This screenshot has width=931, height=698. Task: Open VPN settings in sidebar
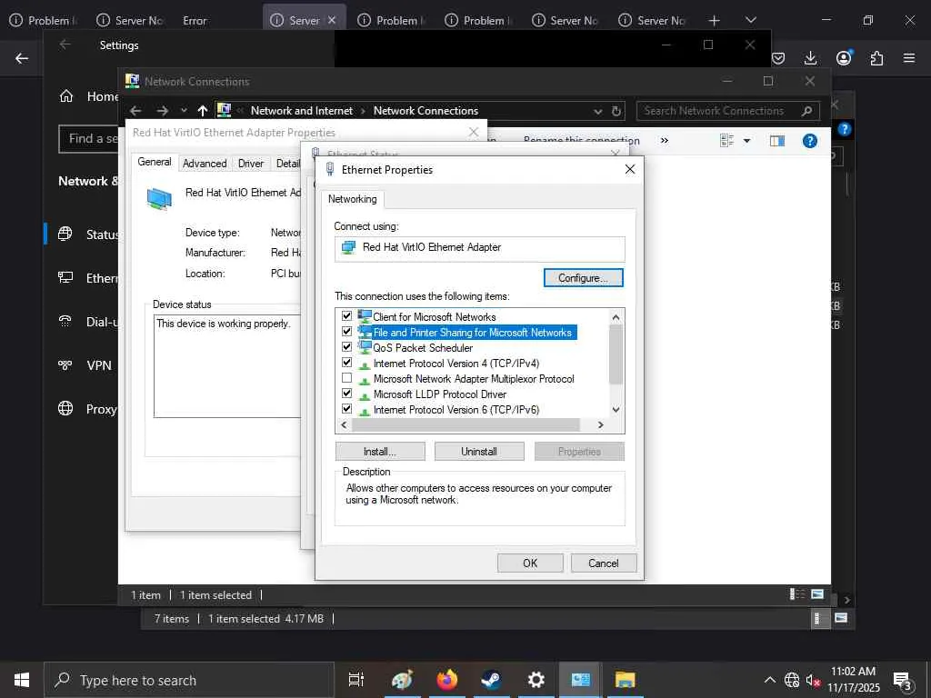click(86, 365)
